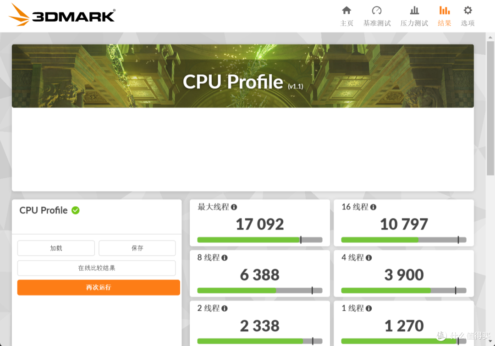This screenshot has width=495, height=346.
Task: Click the CPU Profile banner image
Action: 243,76
